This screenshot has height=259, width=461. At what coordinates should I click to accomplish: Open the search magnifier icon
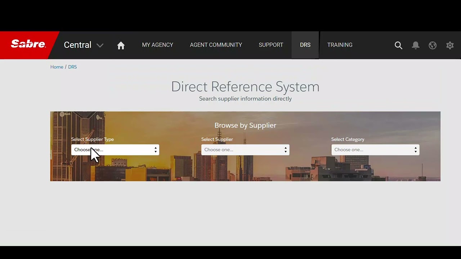tap(398, 45)
